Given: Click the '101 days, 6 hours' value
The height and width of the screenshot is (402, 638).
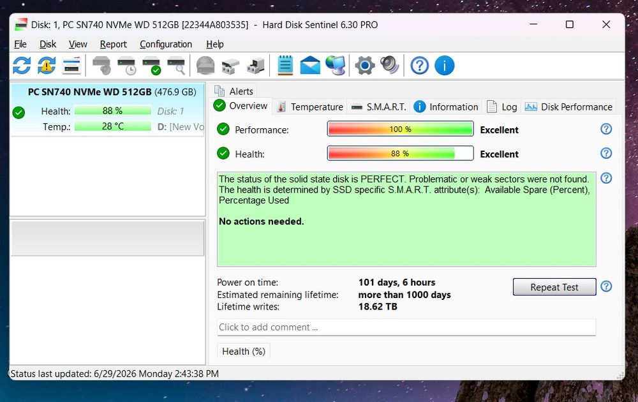Looking at the screenshot, I should tap(397, 283).
